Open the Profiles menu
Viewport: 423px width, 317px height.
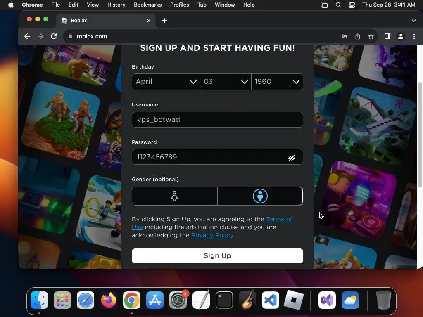pos(179,5)
